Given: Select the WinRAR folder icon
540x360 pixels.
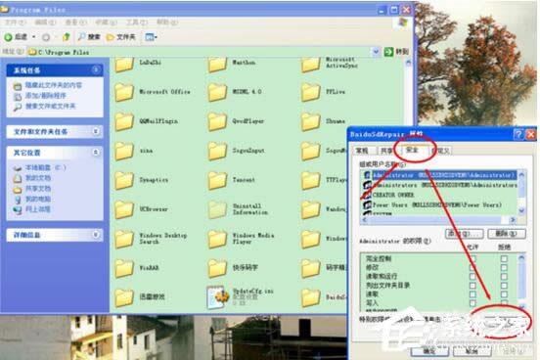Looking at the screenshot, I should (124, 268).
